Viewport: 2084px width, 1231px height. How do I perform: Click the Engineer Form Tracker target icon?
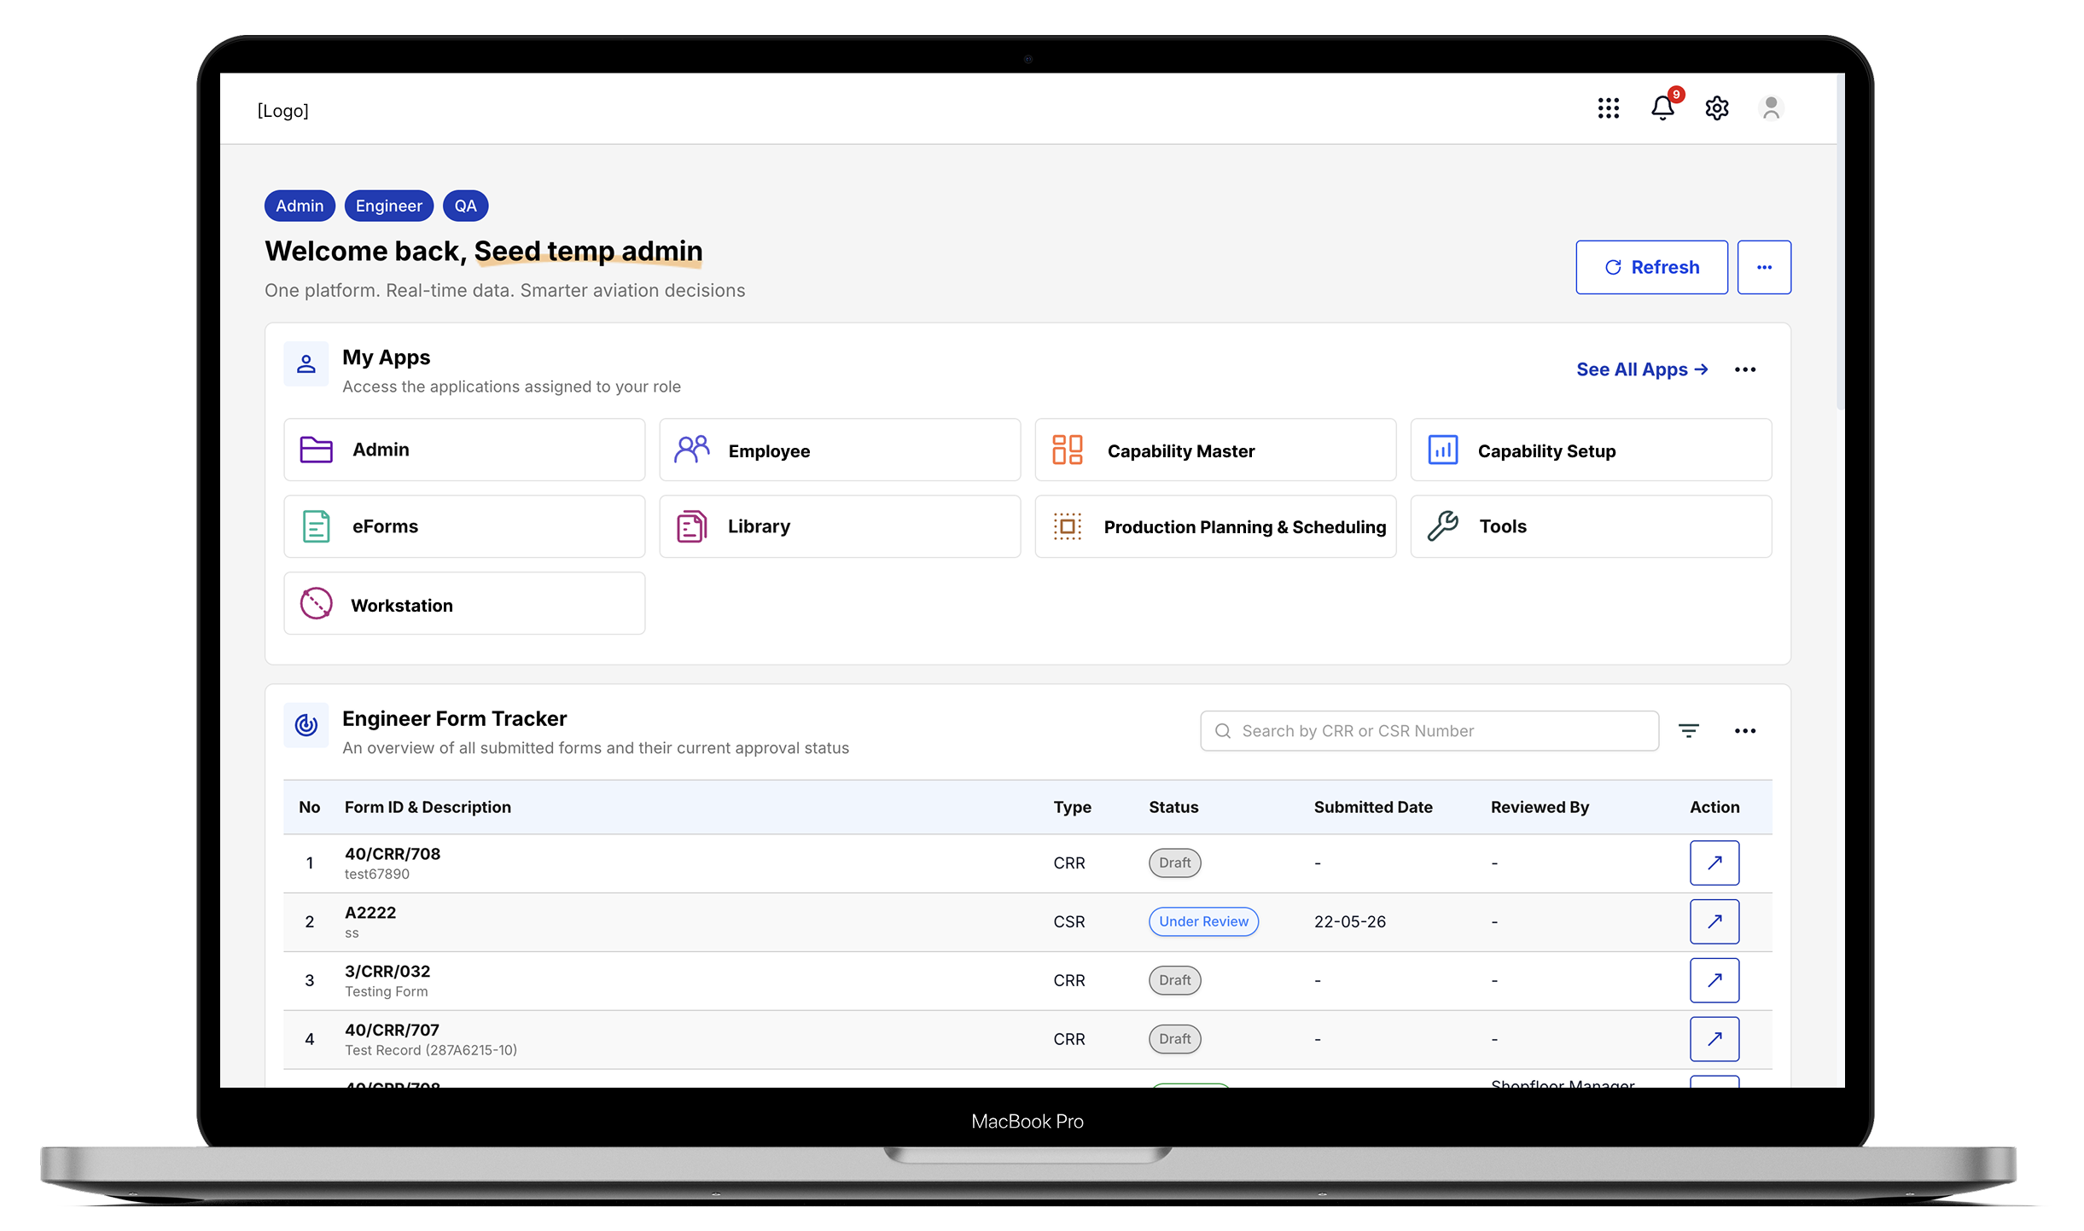point(306,725)
